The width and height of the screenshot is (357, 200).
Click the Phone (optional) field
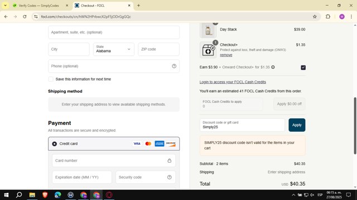114,66
